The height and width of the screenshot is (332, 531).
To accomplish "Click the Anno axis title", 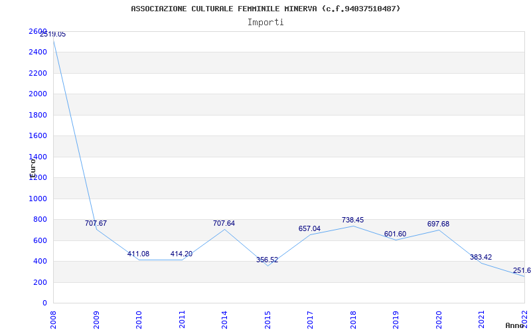I will pos(515,325).
